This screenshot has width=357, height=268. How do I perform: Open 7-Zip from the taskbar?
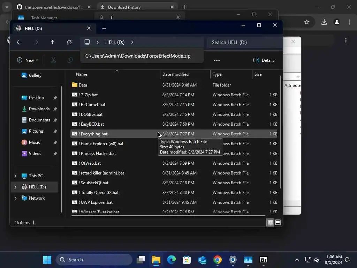264,260
